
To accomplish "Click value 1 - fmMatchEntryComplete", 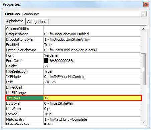I will coord(66,119).
